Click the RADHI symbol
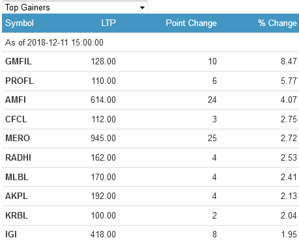Screen dimensions: 299x240 point(18,157)
